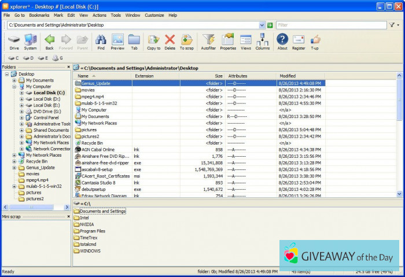The height and width of the screenshot is (277, 405).
Task: Open the Properties toolbar icon
Action: [228, 40]
